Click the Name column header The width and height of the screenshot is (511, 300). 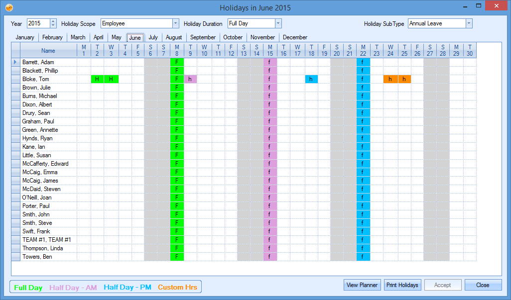(x=48, y=51)
